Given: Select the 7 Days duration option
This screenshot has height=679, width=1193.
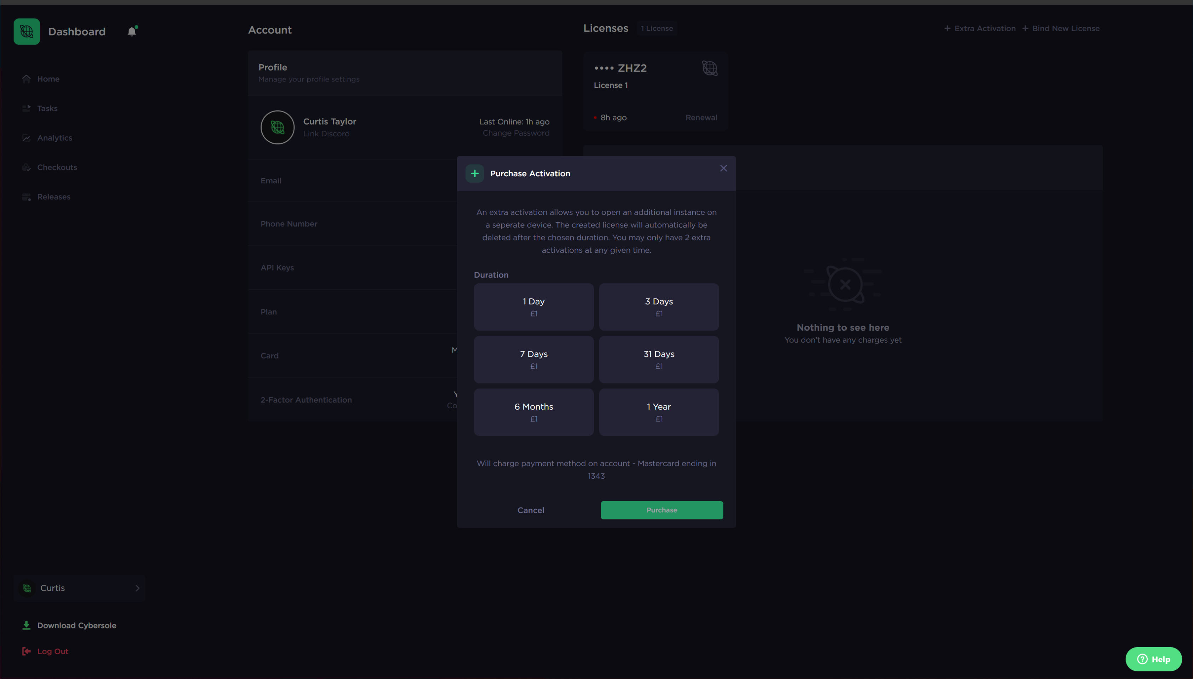Looking at the screenshot, I should click(534, 360).
